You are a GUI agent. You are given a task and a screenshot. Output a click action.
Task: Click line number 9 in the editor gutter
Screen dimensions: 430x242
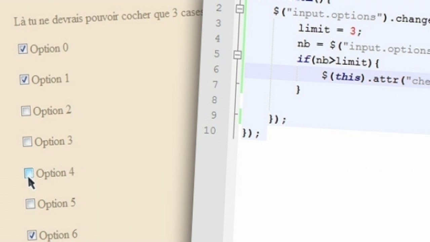pyautogui.click(x=214, y=115)
